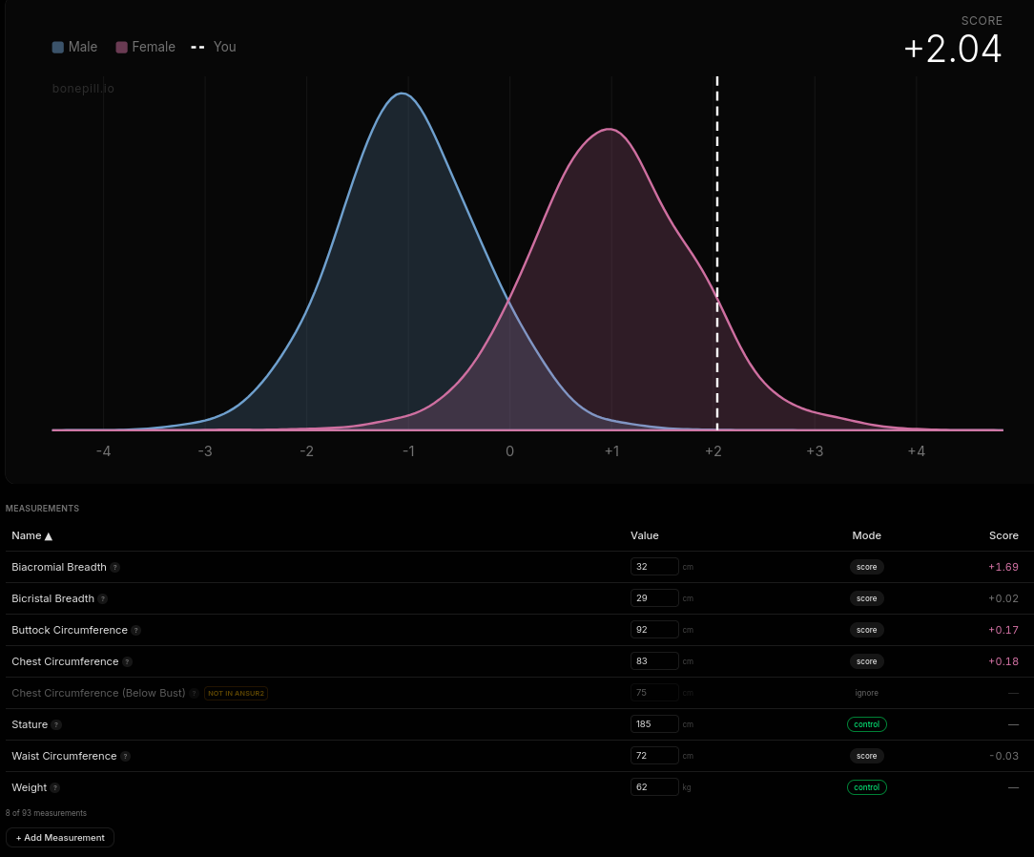Viewport: 1034px width, 857px height.
Task: Edit Waist Circumference value field 72
Action: [654, 756]
